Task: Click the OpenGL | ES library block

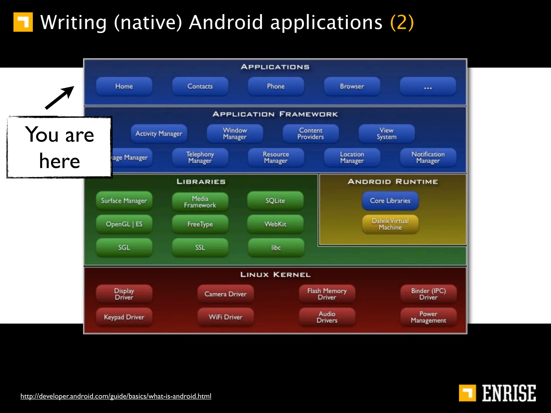Action: pos(124,224)
